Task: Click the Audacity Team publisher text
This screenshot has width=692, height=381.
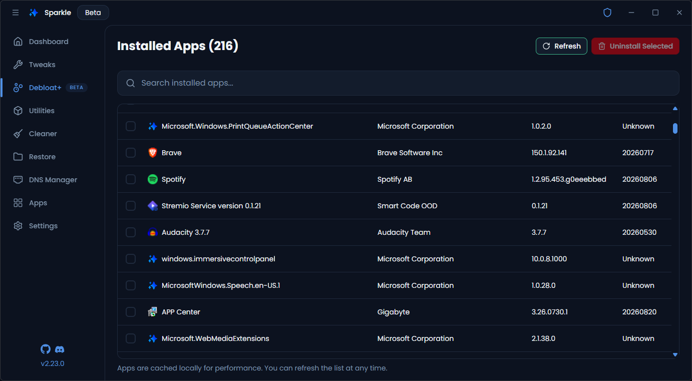Action: point(404,232)
